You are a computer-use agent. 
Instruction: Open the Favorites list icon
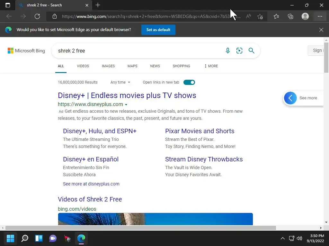pos(276,16)
